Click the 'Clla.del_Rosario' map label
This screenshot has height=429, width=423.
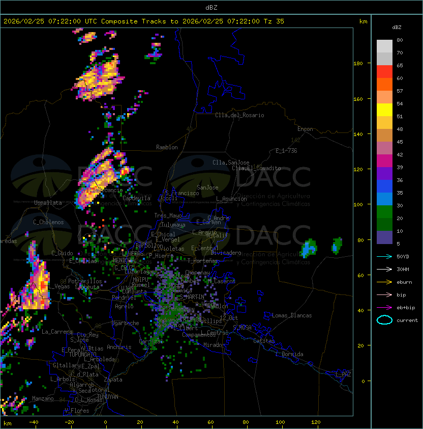click(x=239, y=115)
